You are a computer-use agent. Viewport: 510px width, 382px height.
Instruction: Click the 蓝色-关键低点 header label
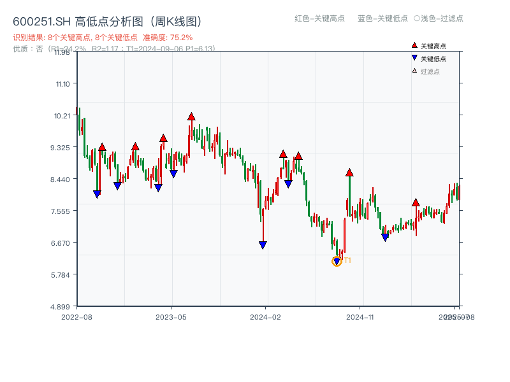382,18
